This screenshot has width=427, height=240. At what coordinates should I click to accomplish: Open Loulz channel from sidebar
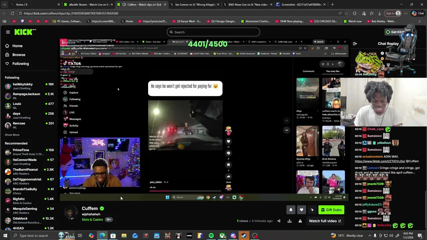tap(29, 106)
